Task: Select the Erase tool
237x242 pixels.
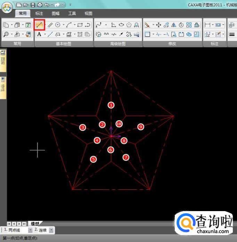Action: coord(147,25)
